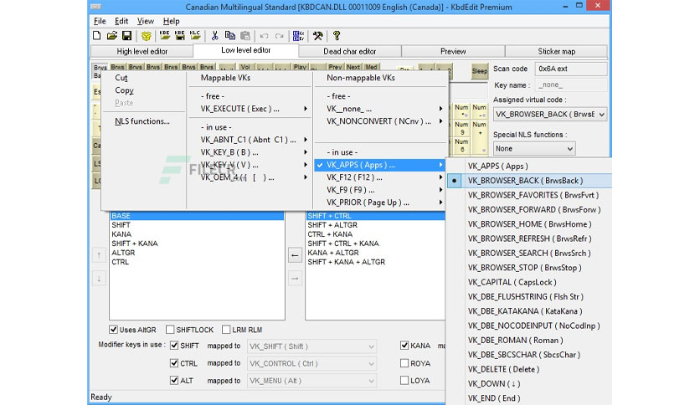This screenshot has height=405, width=700.
Task: Expand the VK_F12 ( F12 ) submenu
Action: [379, 177]
